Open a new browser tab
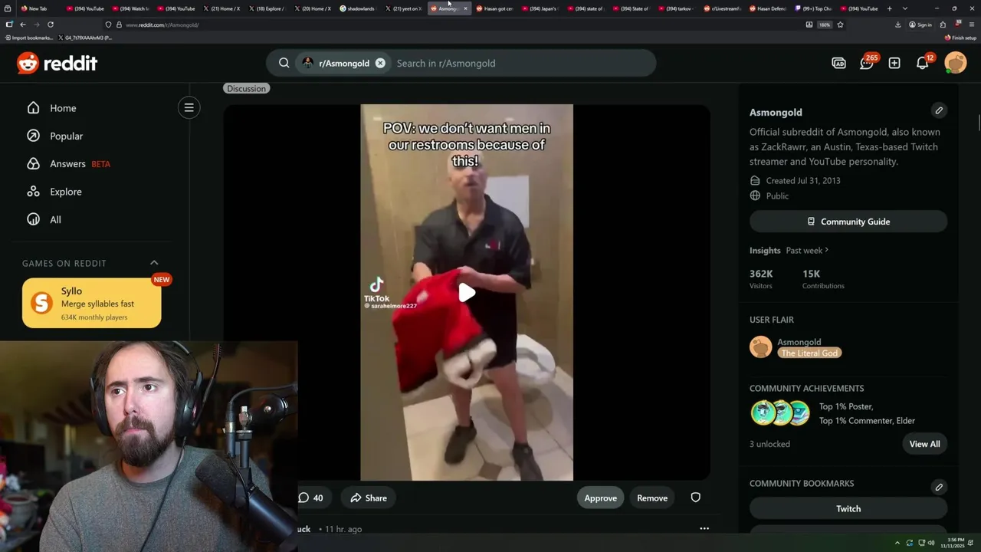Viewport: 981px width, 552px height. click(890, 8)
